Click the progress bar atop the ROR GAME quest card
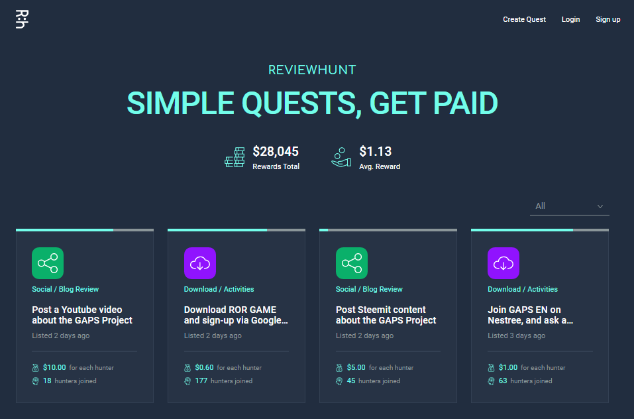Image resolution: width=634 pixels, height=419 pixels. [x=237, y=230]
